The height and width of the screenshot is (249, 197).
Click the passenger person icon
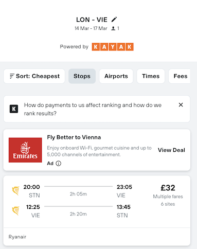pos(113,28)
